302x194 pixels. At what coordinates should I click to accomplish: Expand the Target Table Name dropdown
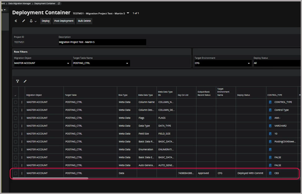click(x=127, y=63)
